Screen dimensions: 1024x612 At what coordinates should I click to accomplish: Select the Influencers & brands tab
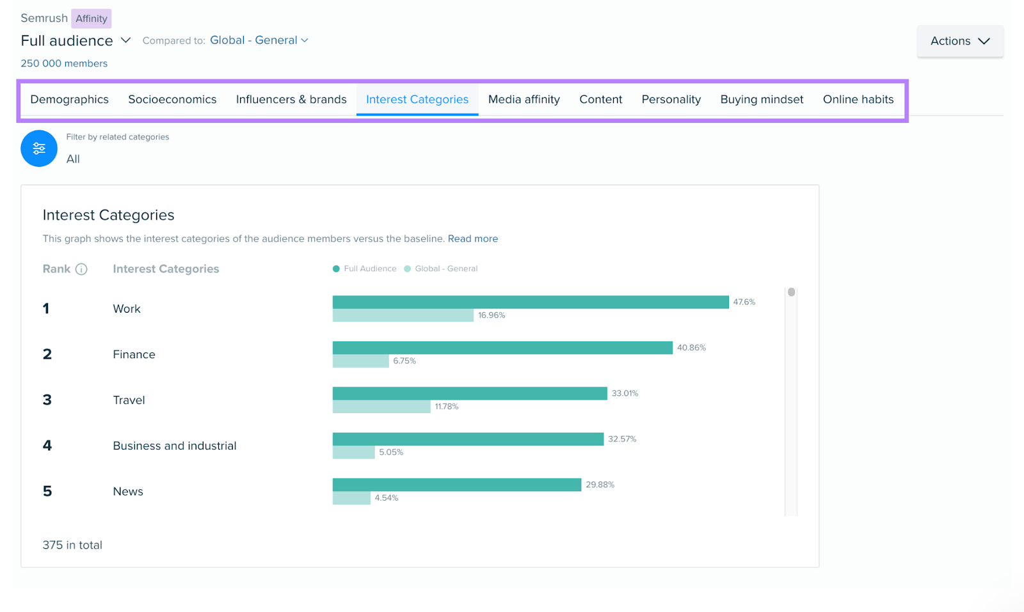291,99
